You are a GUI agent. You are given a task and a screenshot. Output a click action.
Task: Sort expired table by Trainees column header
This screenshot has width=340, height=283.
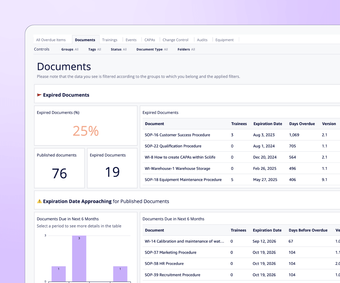(x=239, y=124)
